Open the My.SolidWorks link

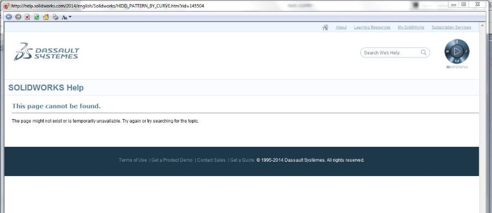coord(411,27)
